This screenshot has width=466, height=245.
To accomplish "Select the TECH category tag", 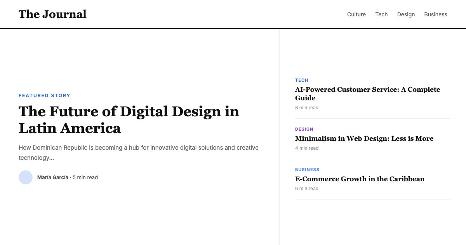I will point(302,80).
